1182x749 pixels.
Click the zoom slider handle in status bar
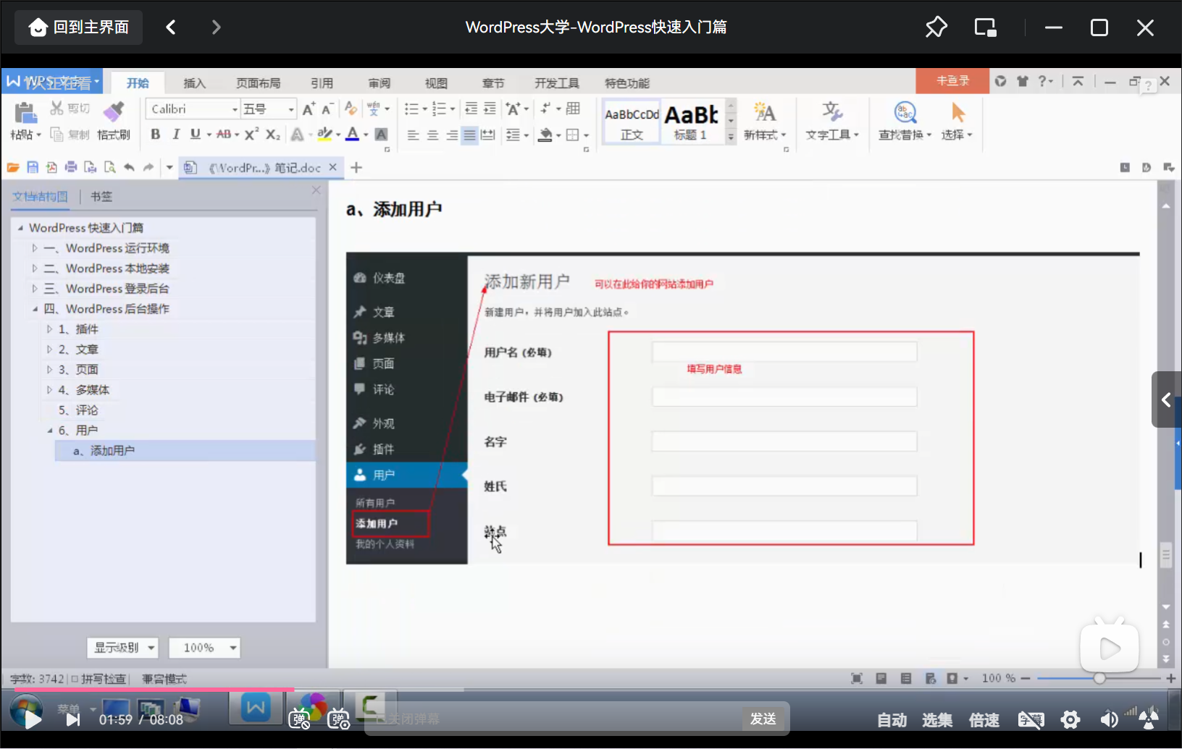[x=1099, y=678]
